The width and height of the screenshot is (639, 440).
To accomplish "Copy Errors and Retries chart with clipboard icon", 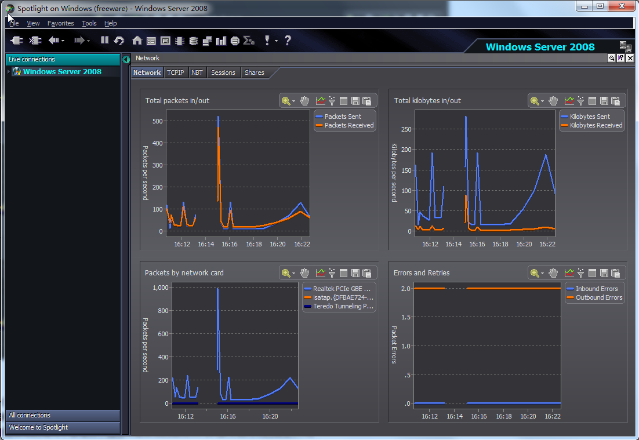I will point(616,273).
